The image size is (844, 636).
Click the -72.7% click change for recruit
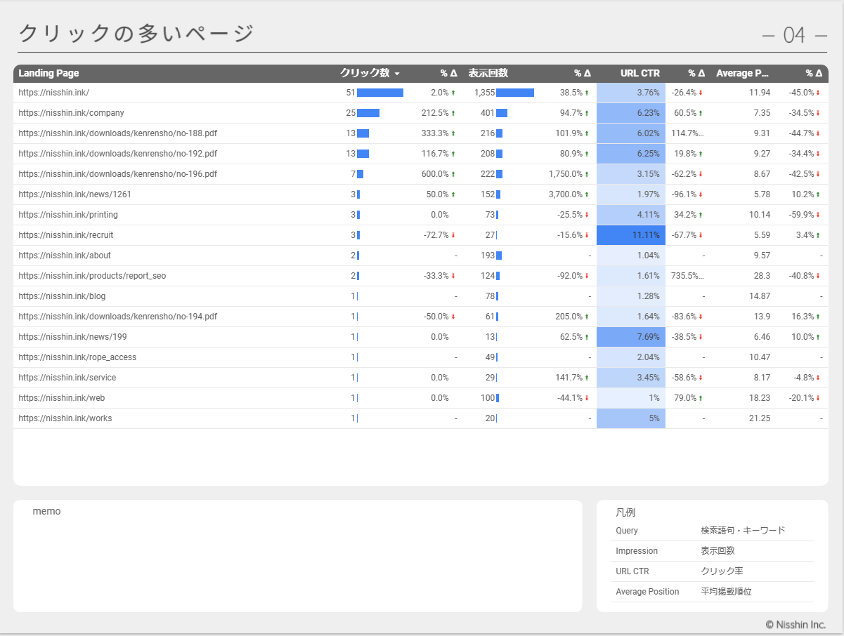tap(436, 235)
